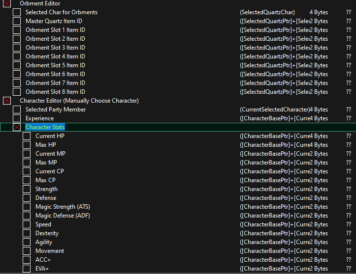
Task: Select the Orbment Slot 8 Item ID address
Action: [x=275, y=92]
